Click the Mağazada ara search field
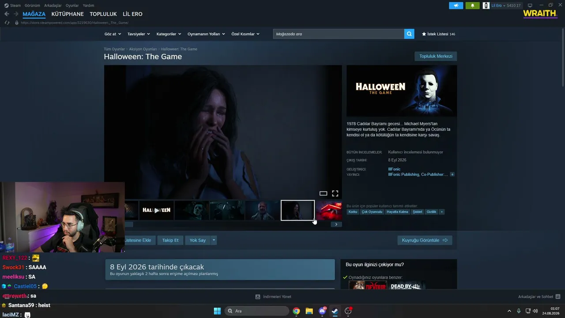565x318 pixels. 339,34
